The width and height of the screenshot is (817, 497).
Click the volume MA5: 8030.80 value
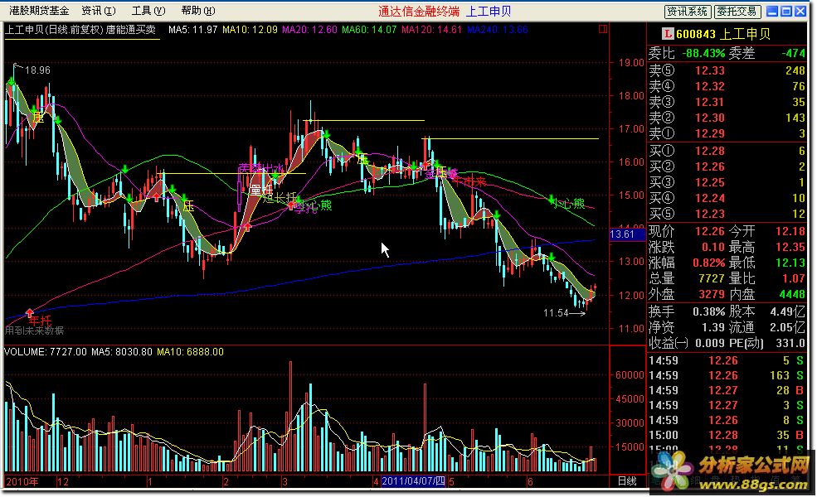coord(121,352)
